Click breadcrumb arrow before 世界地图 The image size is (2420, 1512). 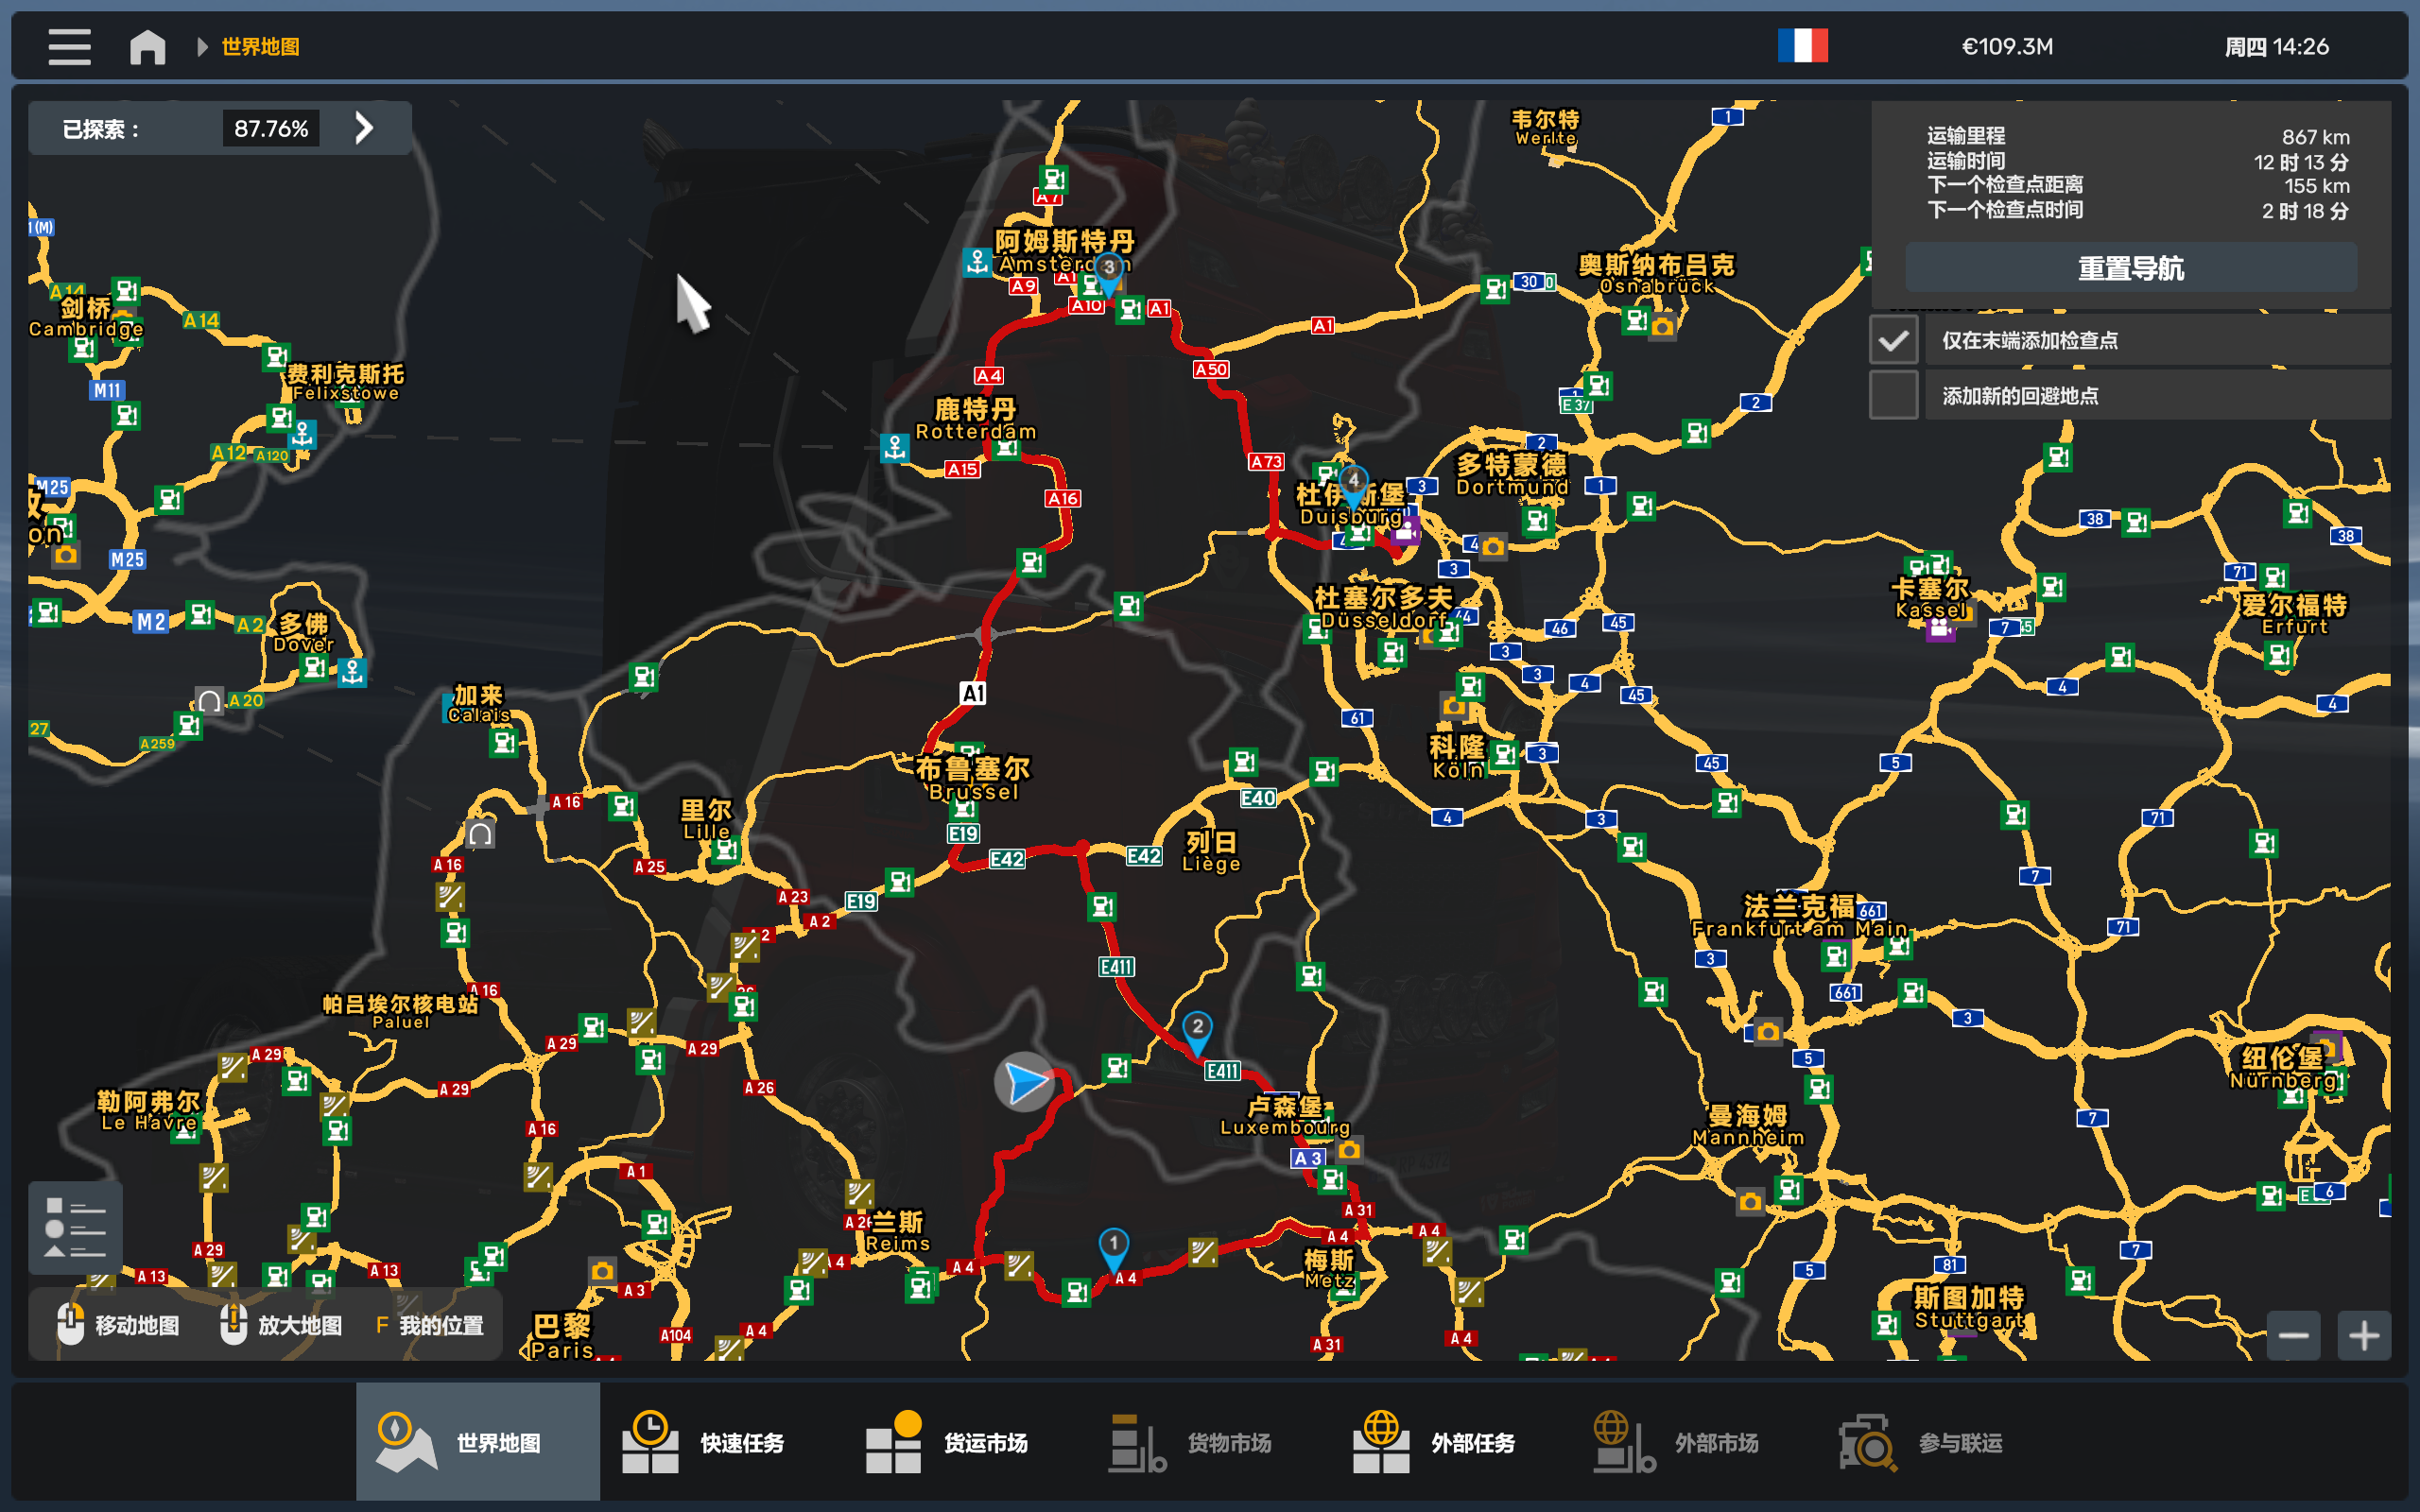click(202, 46)
